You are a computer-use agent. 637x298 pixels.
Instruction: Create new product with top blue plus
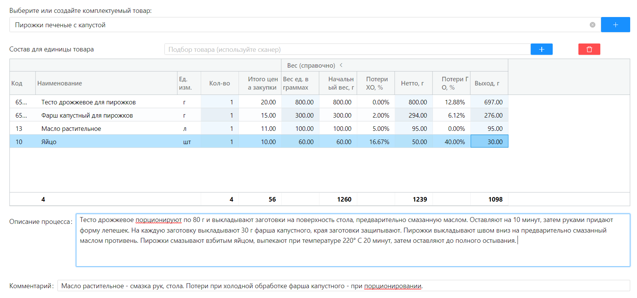tap(615, 25)
